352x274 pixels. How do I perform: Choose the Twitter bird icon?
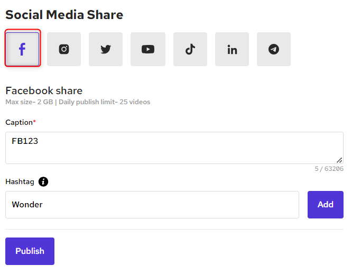click(106, 49)
